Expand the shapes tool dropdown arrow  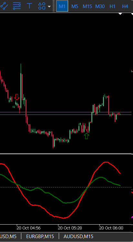pyautogui.click(x=49, y=6)
